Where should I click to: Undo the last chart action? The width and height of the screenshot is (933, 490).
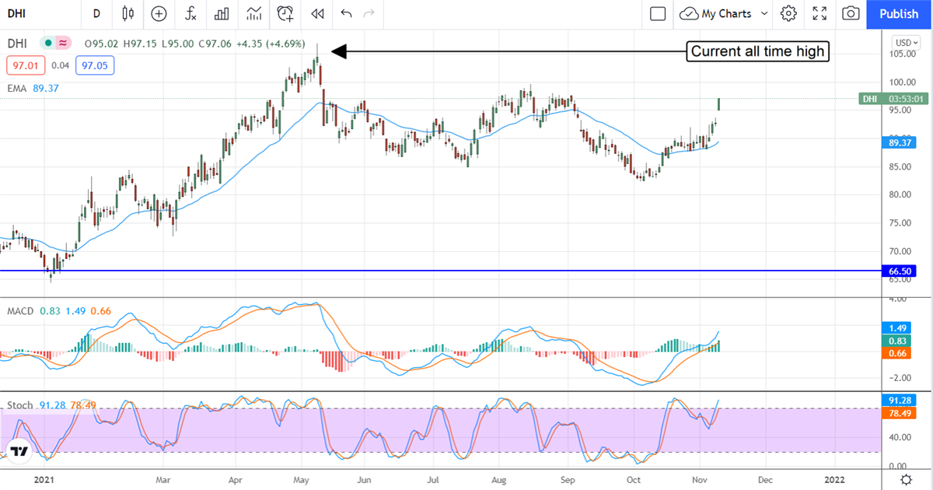point(346,13)
